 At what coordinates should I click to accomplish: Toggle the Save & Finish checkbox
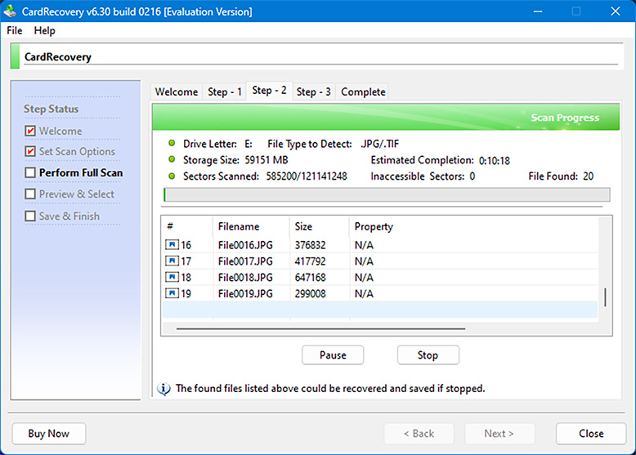30,216
